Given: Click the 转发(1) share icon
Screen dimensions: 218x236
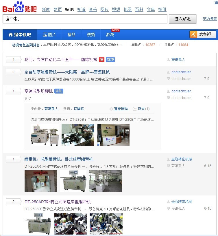Looking at the screenshot, I should coord(135,109).
